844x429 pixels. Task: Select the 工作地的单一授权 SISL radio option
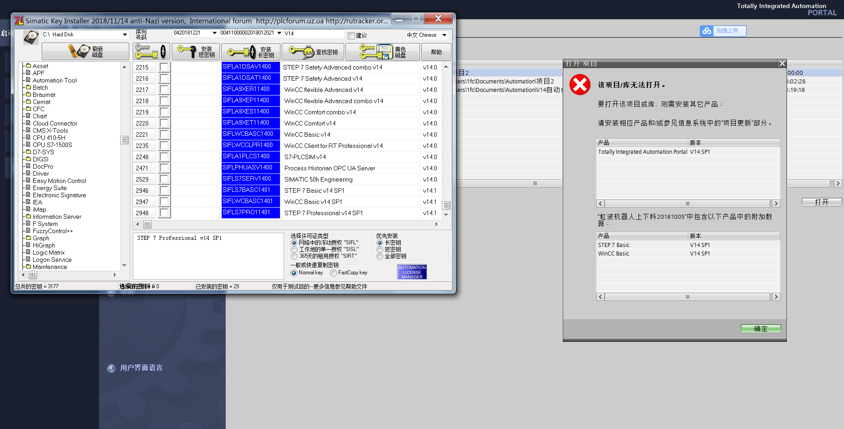click(294, 249)
